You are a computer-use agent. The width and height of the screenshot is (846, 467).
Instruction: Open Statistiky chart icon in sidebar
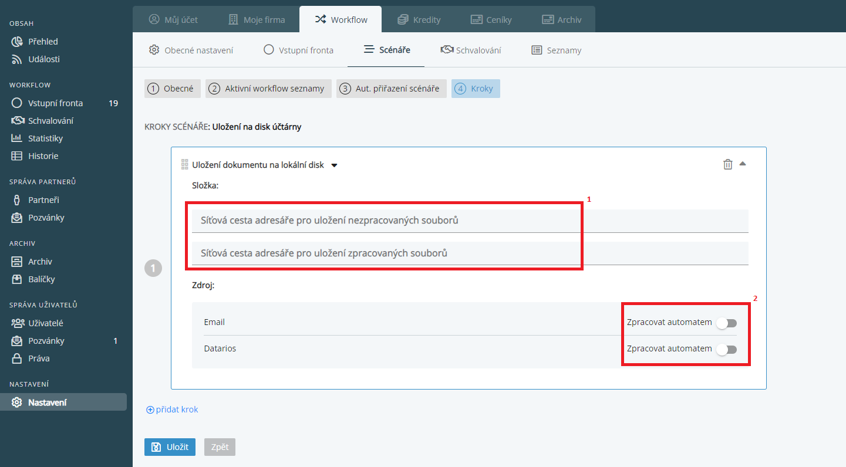click(17, 138)
